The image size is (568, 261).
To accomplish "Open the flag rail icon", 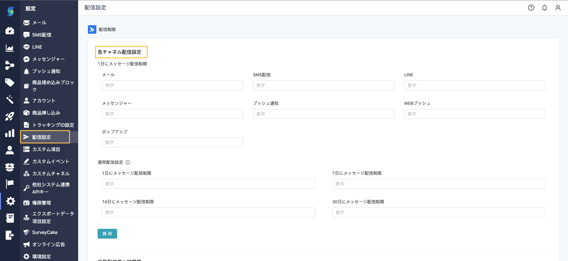I will 10,184.
